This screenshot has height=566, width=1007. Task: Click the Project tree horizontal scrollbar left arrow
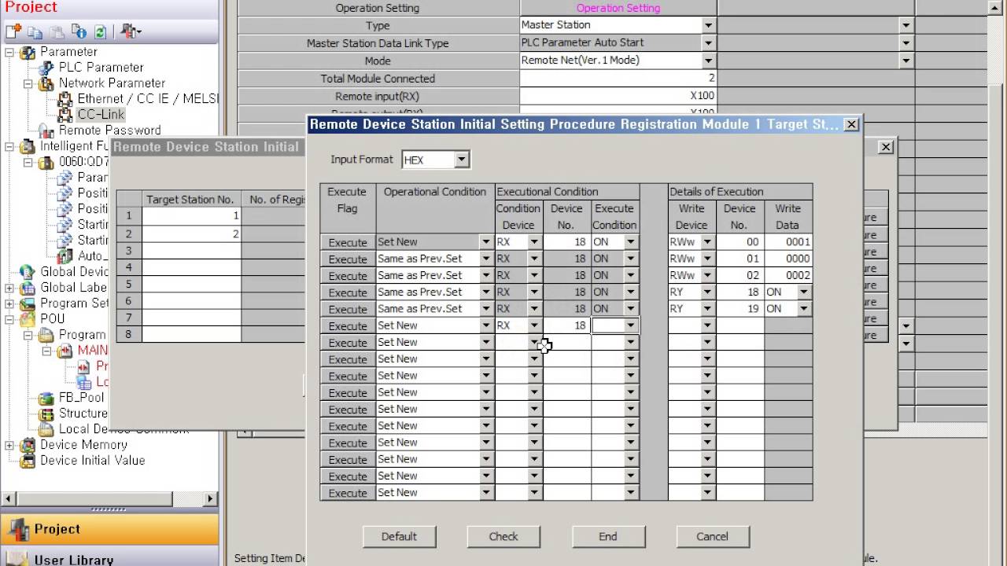point(8,498)
